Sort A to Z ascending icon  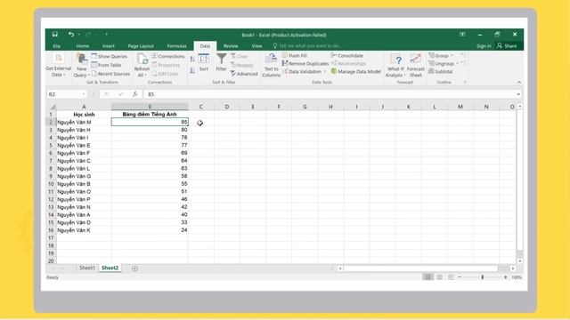(192, 59)
